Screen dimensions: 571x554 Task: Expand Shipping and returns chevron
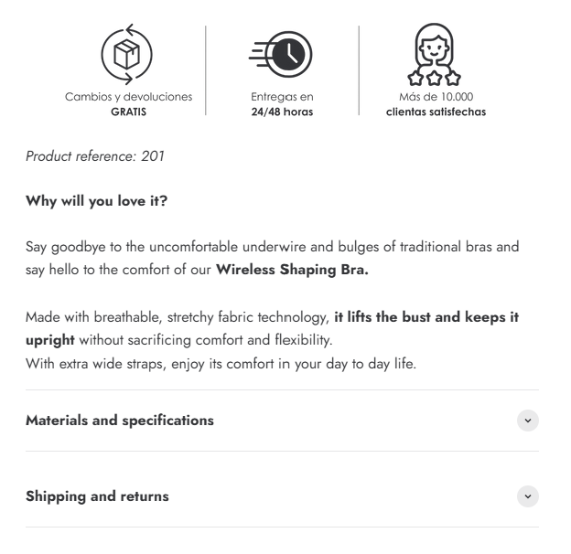tap(528, 496)
